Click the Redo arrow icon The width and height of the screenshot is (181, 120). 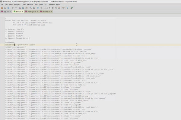click(16, 8)
